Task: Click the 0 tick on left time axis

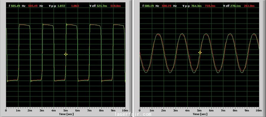Action: coord(6,111)
